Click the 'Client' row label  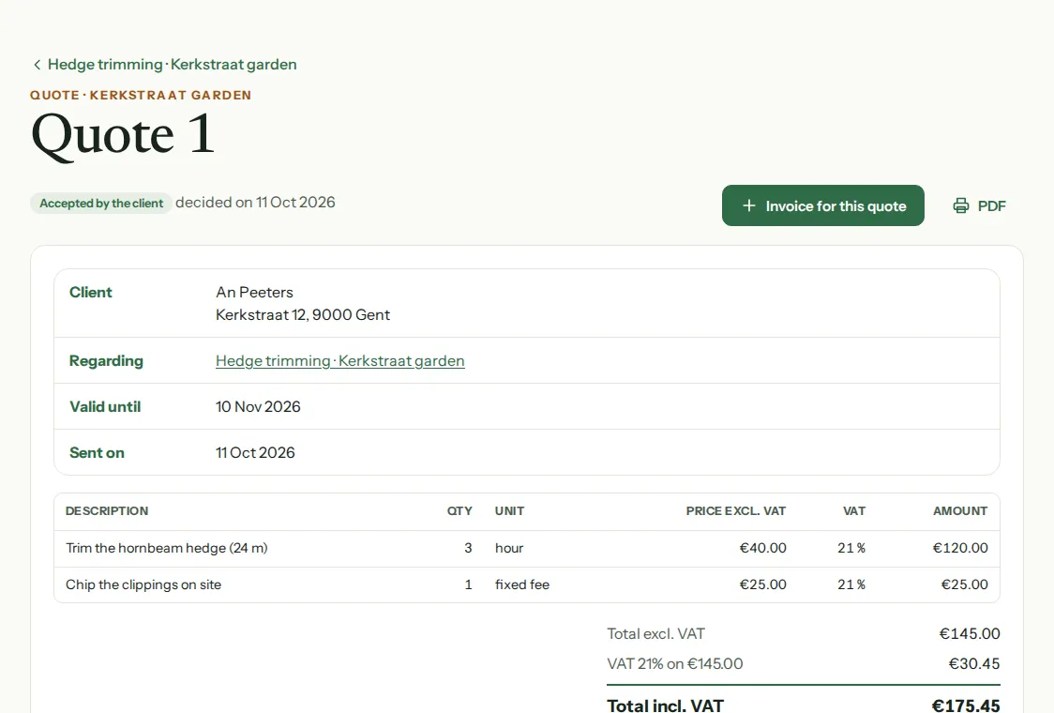pyautogui.click(x=91, y=293)
